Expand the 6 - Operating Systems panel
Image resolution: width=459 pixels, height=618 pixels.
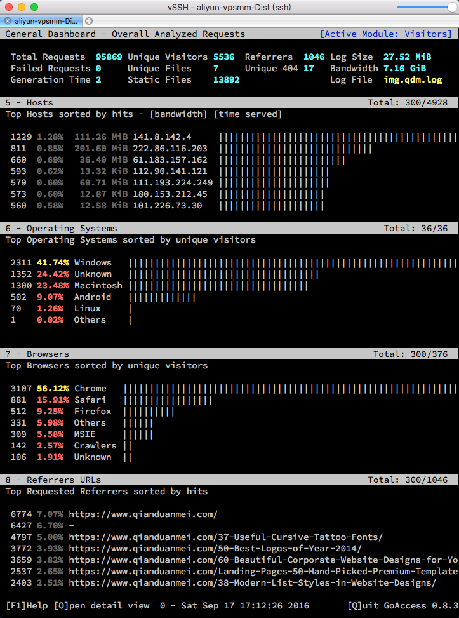tap(62, 229)
